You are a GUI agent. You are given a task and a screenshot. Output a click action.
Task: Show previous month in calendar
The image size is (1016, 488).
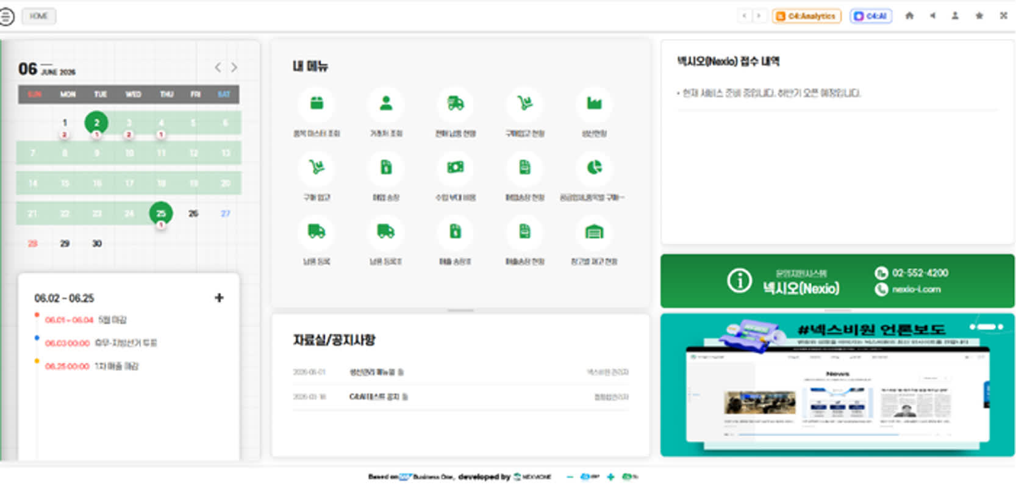coord(218,67)
